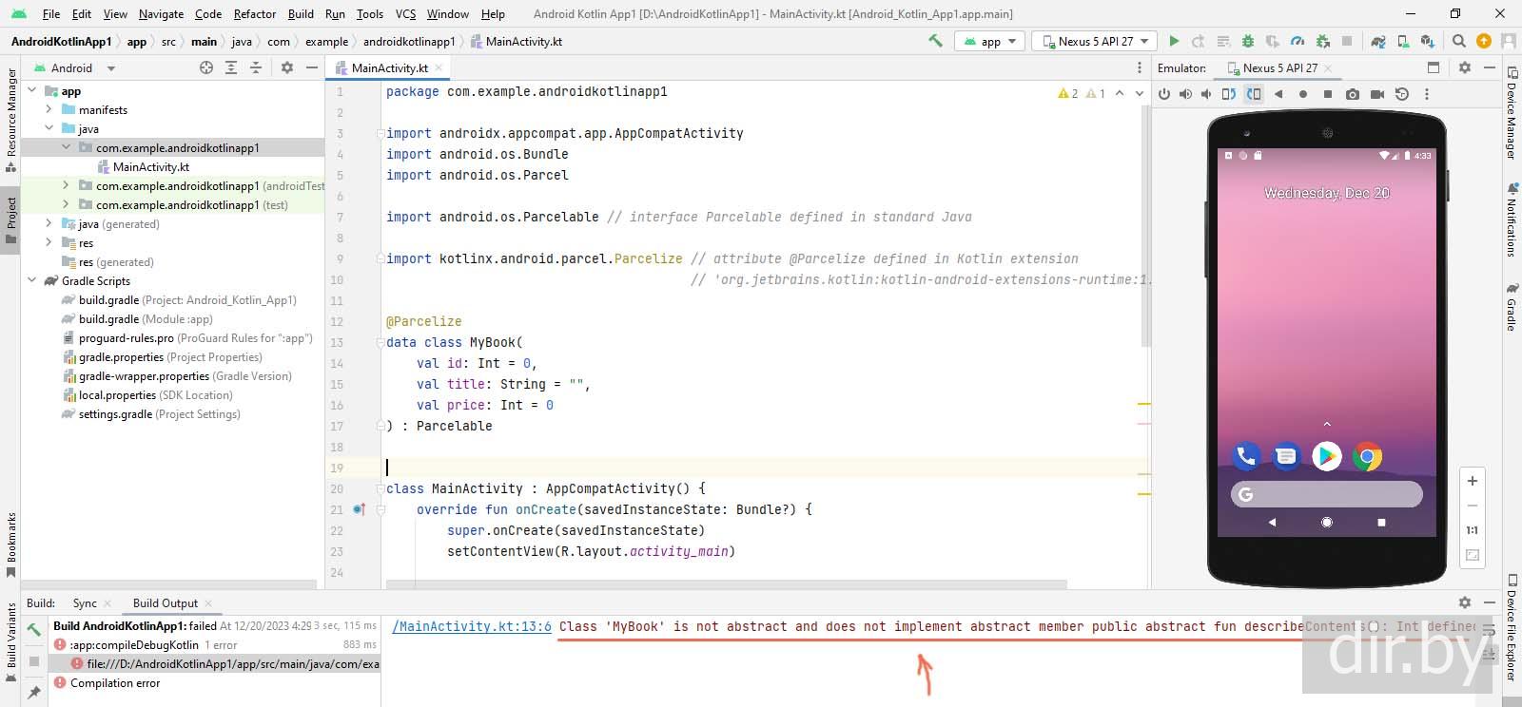Click the Google search bar on emulator

click(x=1326, y=494)
